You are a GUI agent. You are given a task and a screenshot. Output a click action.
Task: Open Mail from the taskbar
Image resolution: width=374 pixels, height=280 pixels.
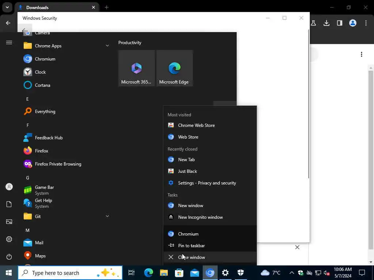pyautogui.click(x=195, y=273)
